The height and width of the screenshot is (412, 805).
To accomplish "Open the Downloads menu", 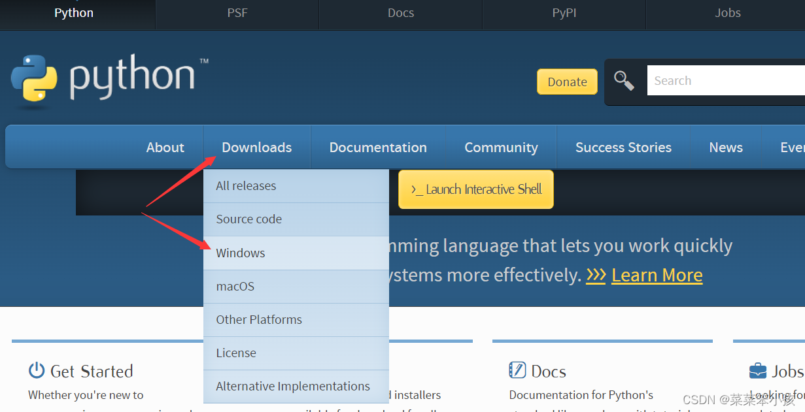I will click(x=257, y=148).
